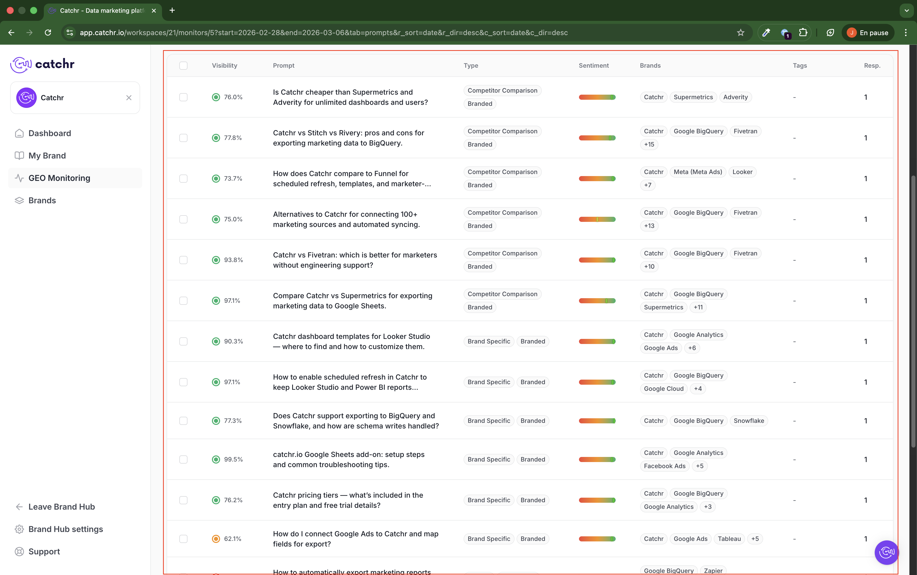This screenshot has height=575, width=917.
Task: Reload the page in browser toolbar
Action: (x=48, y=33)
